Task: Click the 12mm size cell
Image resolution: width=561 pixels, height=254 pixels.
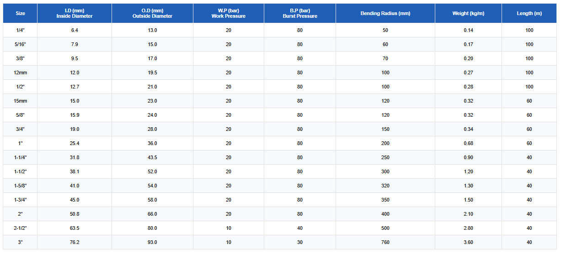Action: (x=20, y=73)
